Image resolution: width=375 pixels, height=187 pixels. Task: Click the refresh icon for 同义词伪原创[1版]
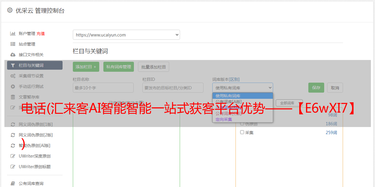(13, 124)
